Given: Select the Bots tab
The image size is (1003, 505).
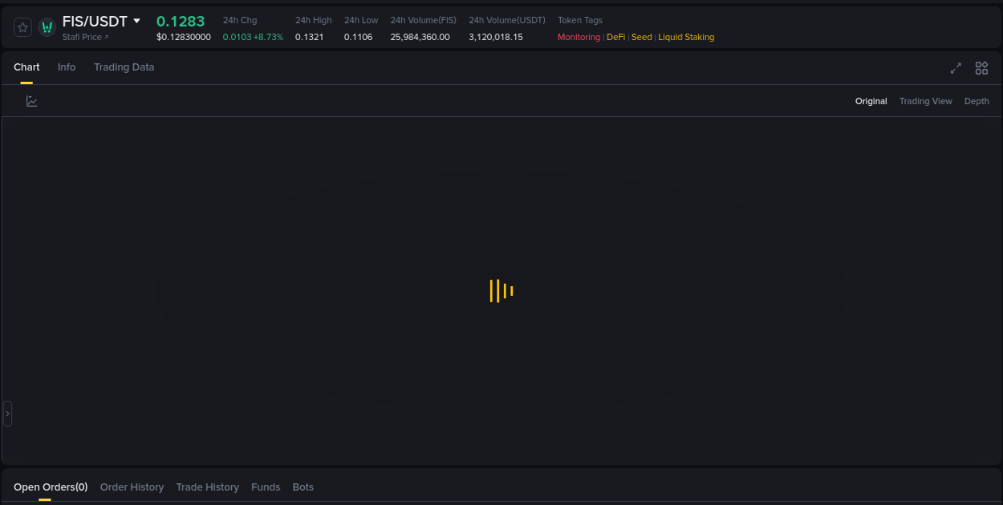Looking at the screenshot, I should click(303, 487).
